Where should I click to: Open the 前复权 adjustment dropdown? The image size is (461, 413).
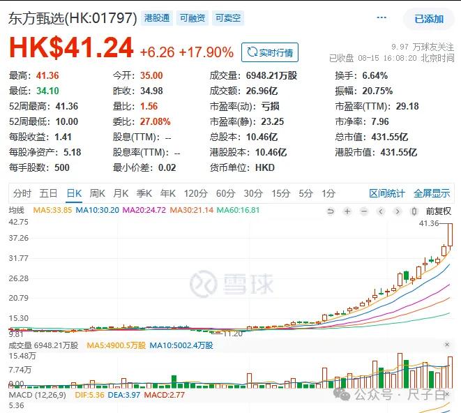439,211
